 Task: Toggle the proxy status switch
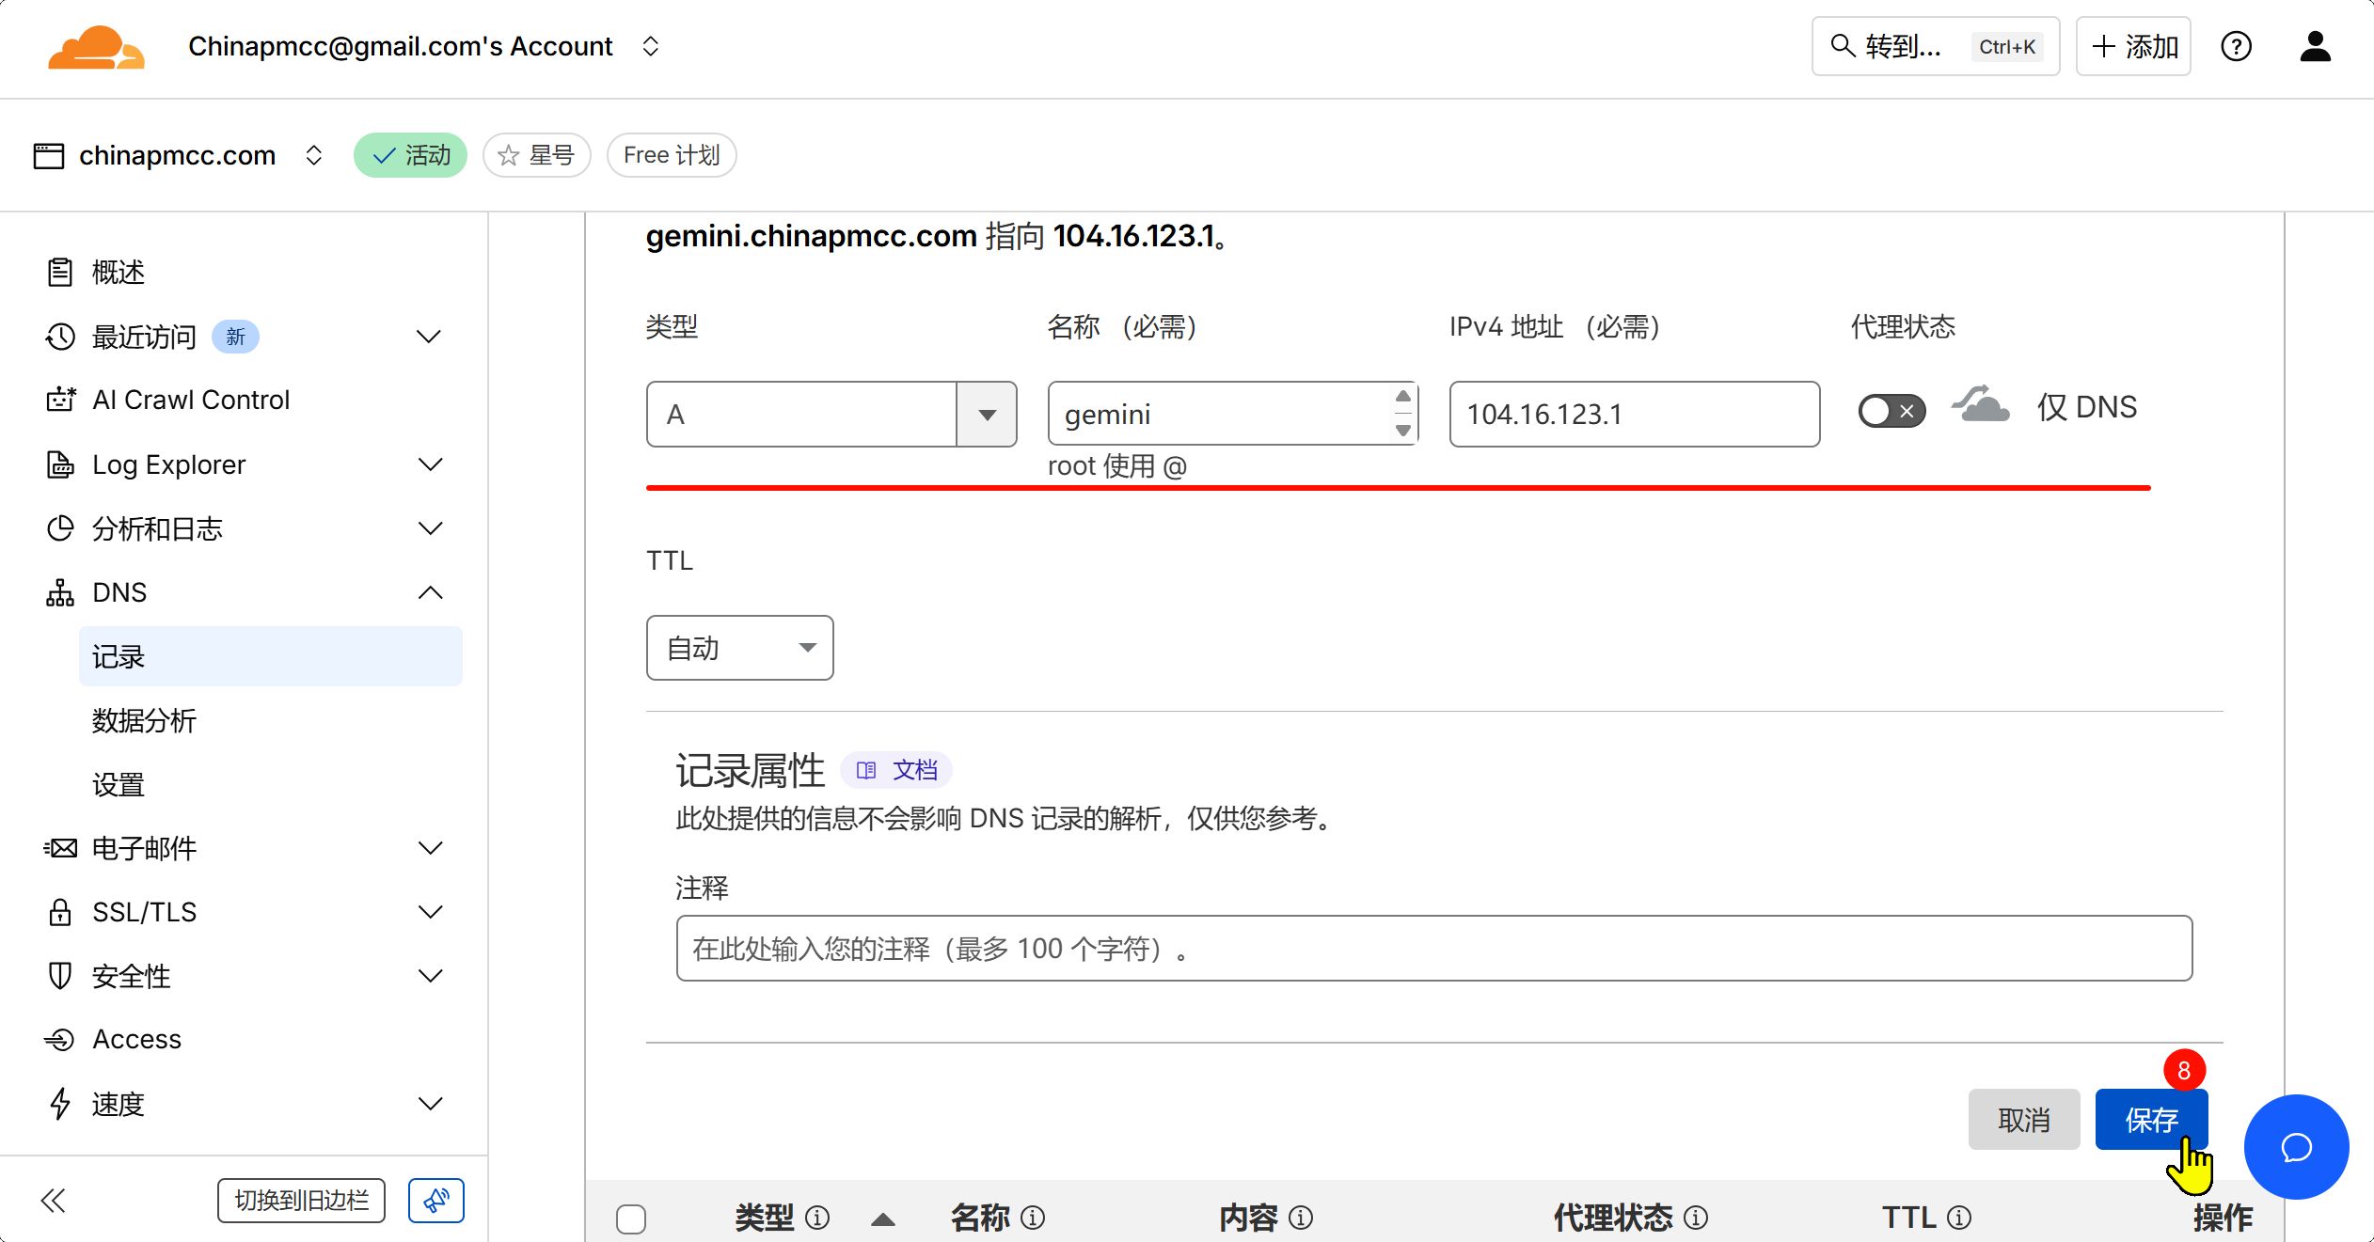click(1891, 411)
